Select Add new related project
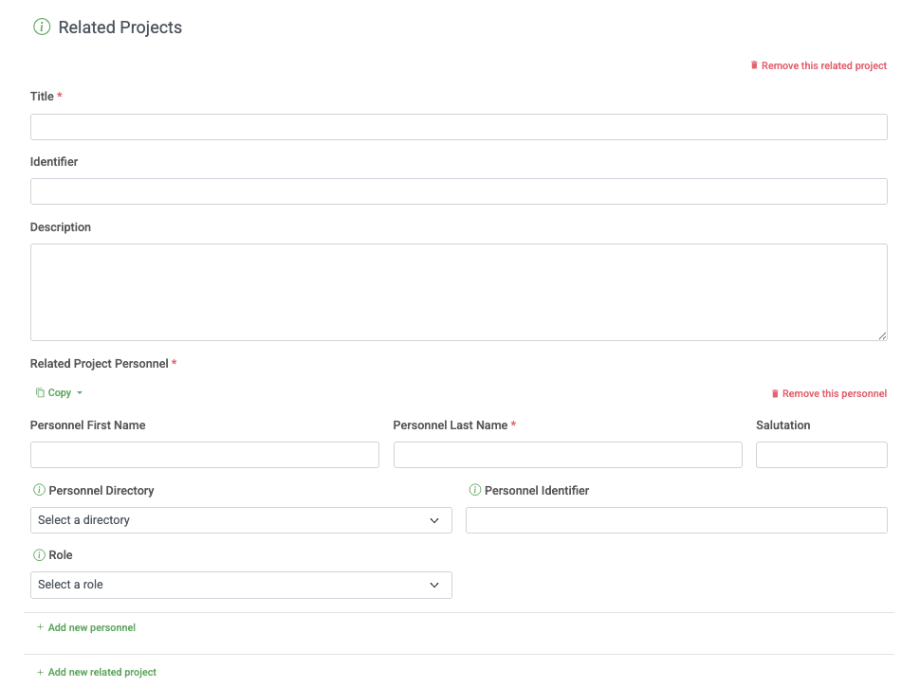The width and height of the screenshot is (920, 687). click(x=101, y=672)
